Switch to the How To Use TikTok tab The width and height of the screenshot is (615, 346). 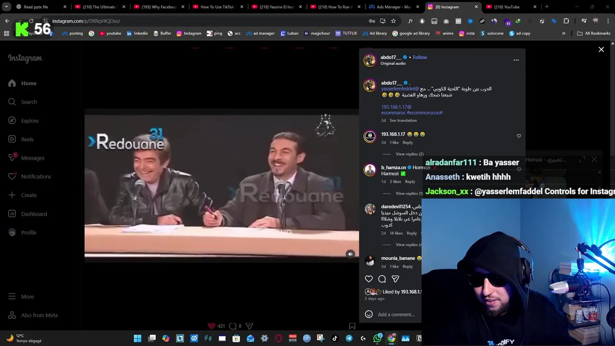pyautogui.click(x=217, y=7)
